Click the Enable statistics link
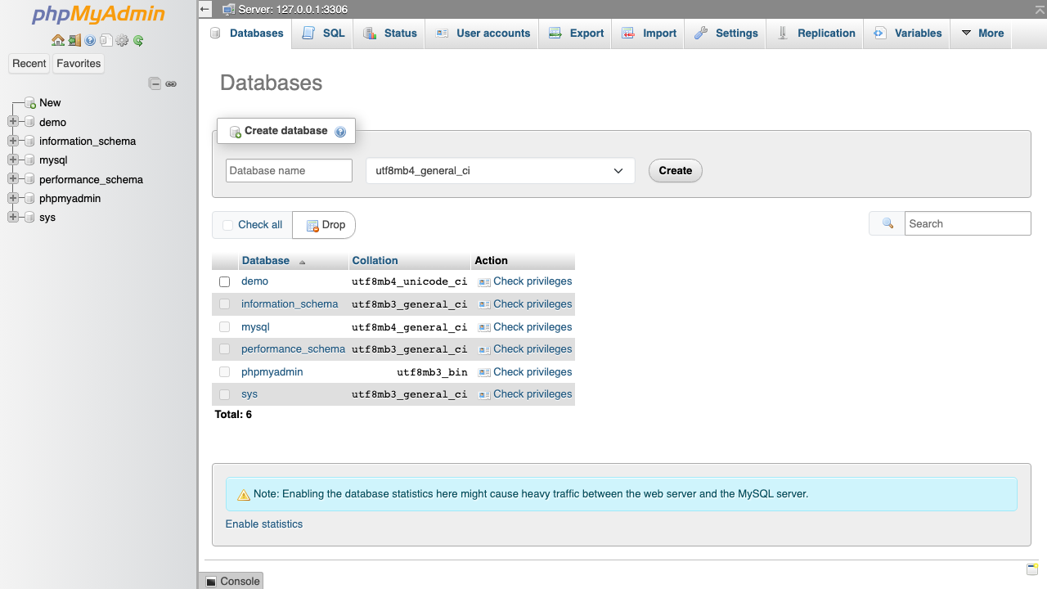 (264, 524)
